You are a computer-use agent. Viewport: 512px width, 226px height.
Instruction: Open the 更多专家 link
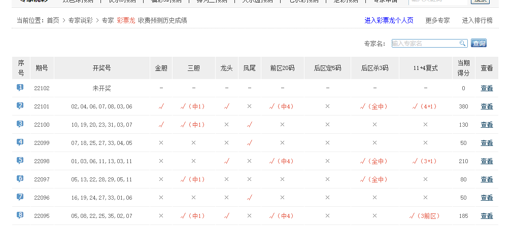tap(437, 21)
